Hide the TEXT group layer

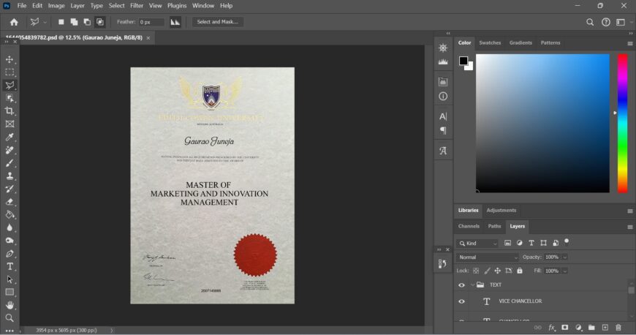tap(461, 285)
